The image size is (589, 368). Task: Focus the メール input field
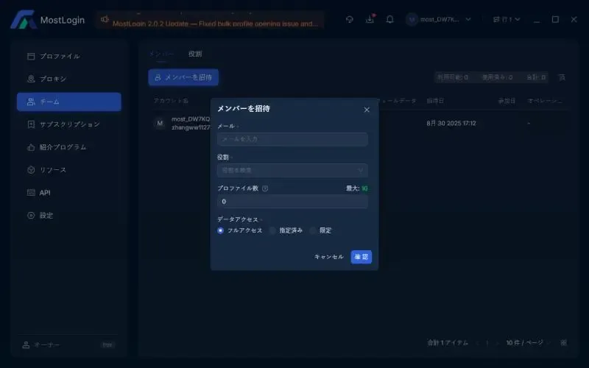click(292, 139)
